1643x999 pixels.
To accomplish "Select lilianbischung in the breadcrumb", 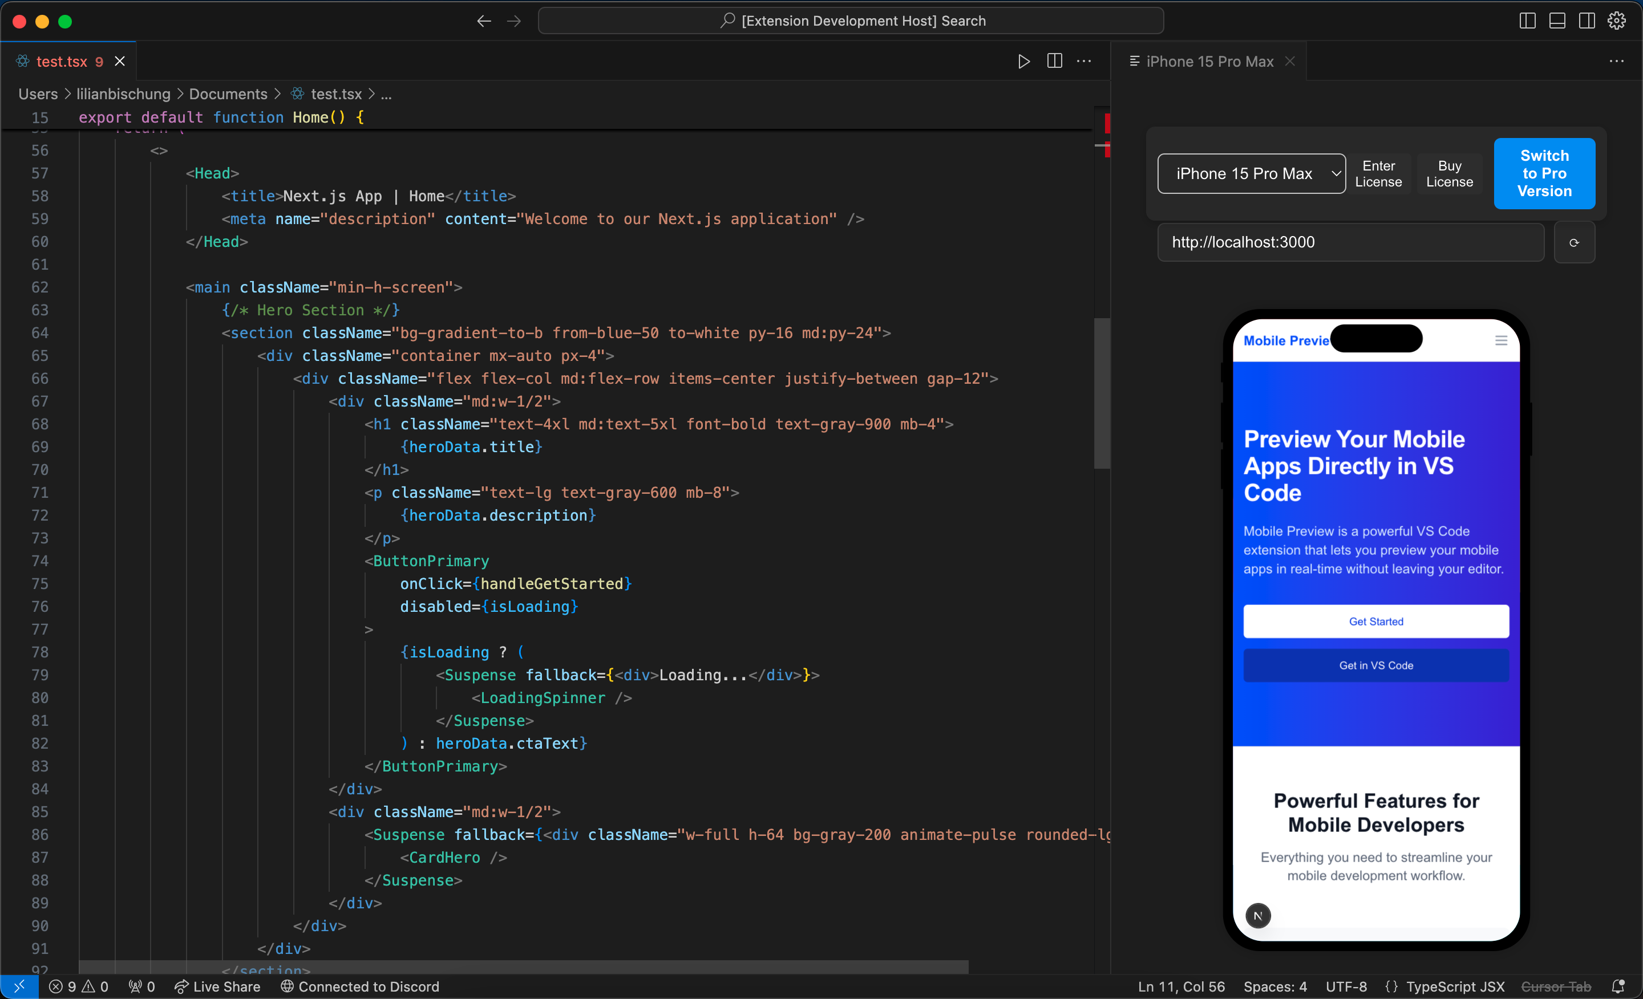I will click(x=123, y=94).
